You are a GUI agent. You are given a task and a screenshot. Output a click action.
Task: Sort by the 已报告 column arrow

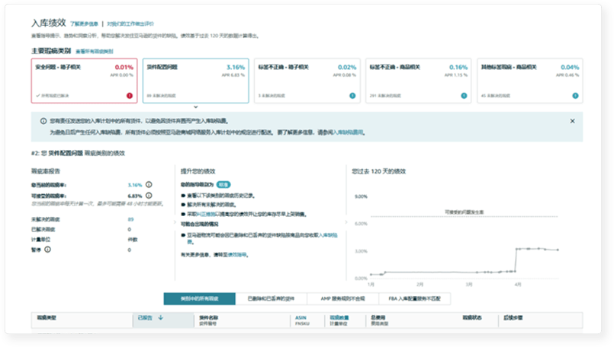[x=161, y=318]
